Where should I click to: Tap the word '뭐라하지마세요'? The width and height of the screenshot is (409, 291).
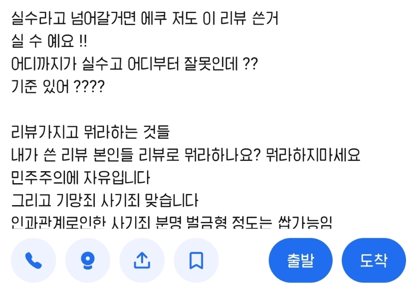pos(313,155)
